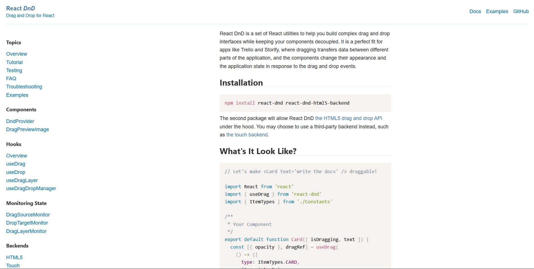The height and width of the screenshot is (269, 534).
Task: Click the "import React from 'react'" code line
Action: (259, 187)
